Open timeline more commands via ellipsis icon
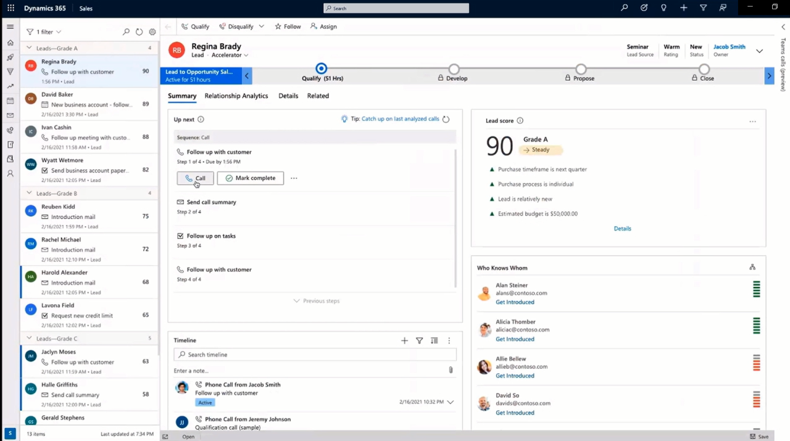The image size is (790, 441). 449,340
